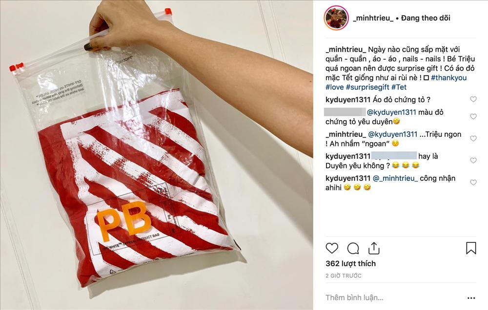Open the #Tet hashtag
Viewport: 488px width, 310px height.
pos(399,87)
